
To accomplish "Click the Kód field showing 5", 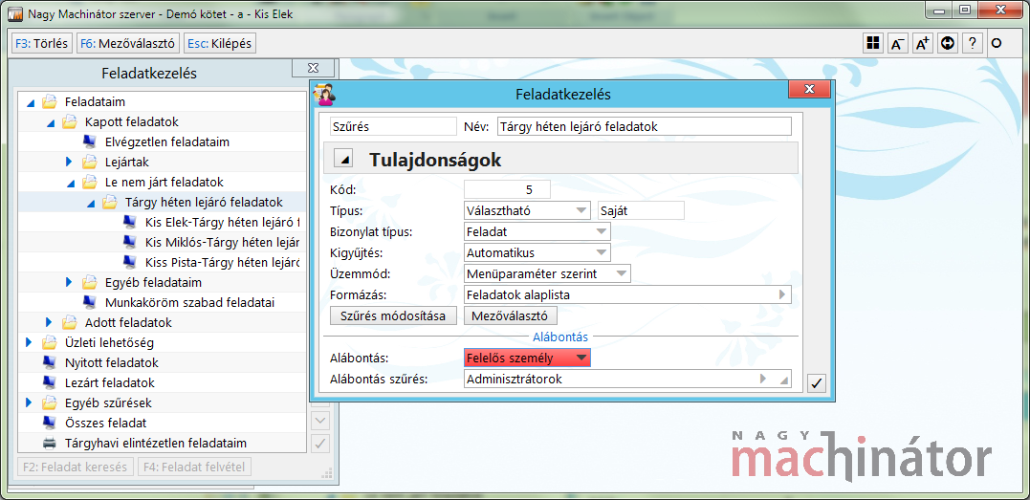I will (507, 190).
